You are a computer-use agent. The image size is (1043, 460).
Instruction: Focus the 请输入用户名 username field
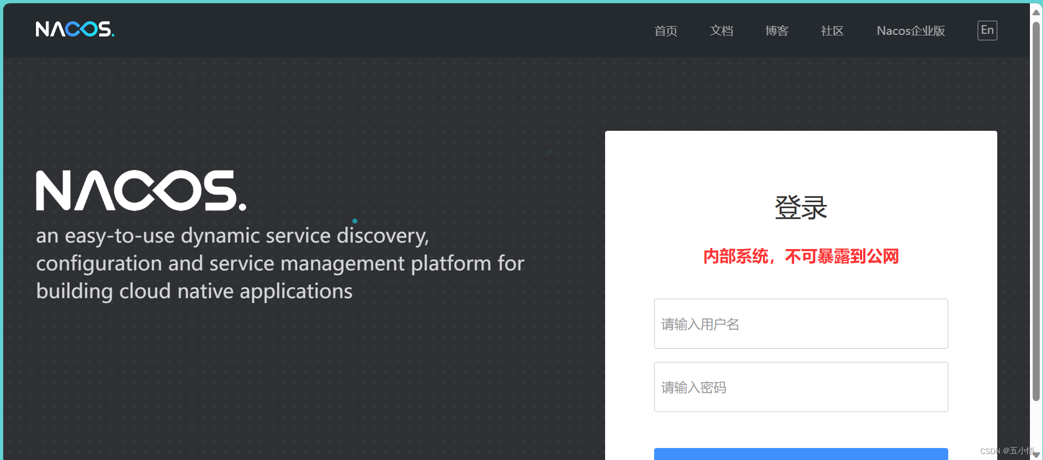pyautogui.click(x=801, y=324)
